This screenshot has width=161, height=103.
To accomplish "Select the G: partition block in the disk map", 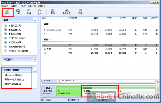I will 137,91.
